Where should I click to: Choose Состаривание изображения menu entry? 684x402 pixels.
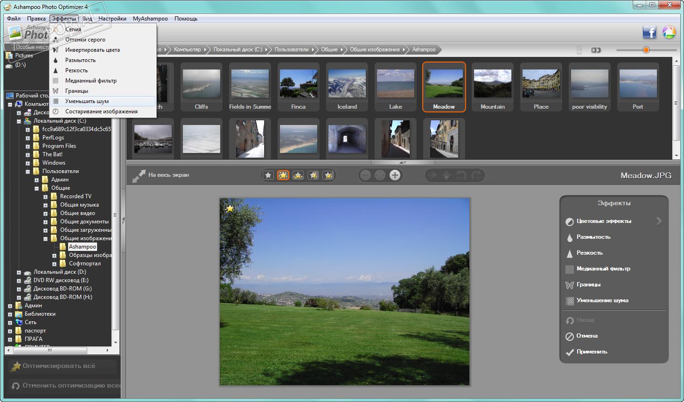pyautogui.click(x=103, y=111)
